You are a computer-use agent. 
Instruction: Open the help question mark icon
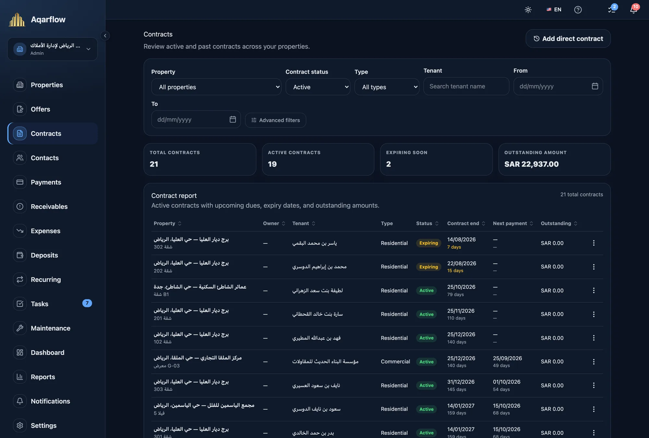point(578,10)
